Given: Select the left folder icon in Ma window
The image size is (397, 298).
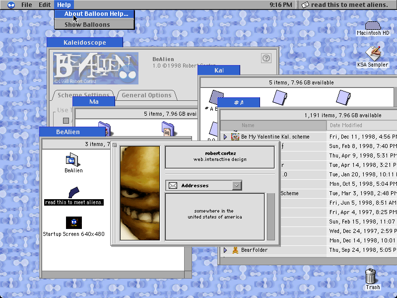Looking at the screenshot, I should coord(105,129).
